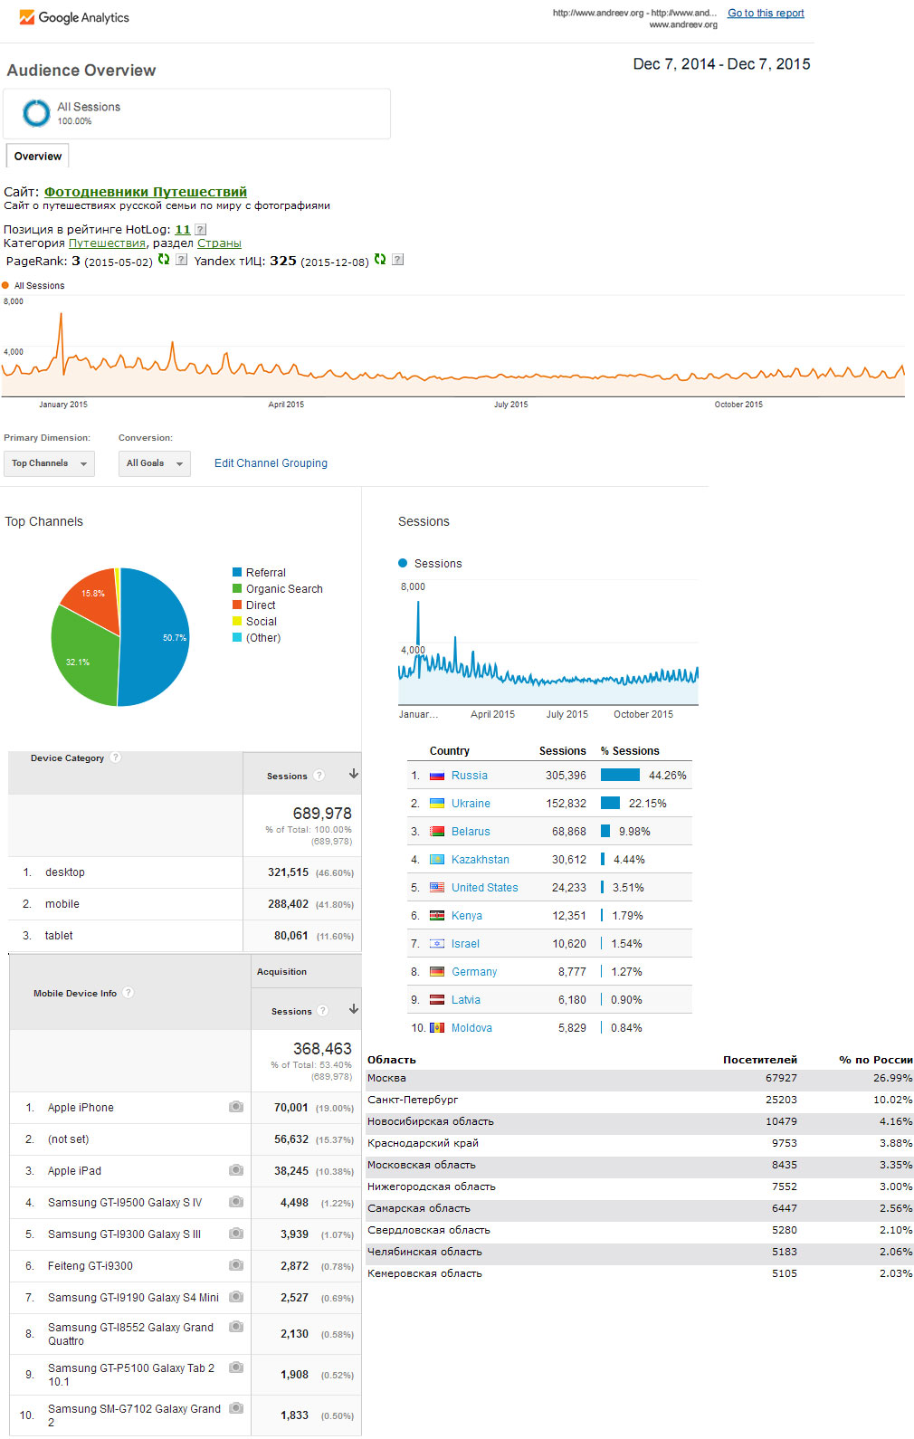The width and height of the screenshot is (914, 1439).
Task: Click the Google Analytics logo
Action: point(73,17)
